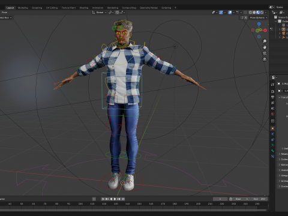
Task: Open the gizmo options dropdown arrow
Action: (224, 13)
